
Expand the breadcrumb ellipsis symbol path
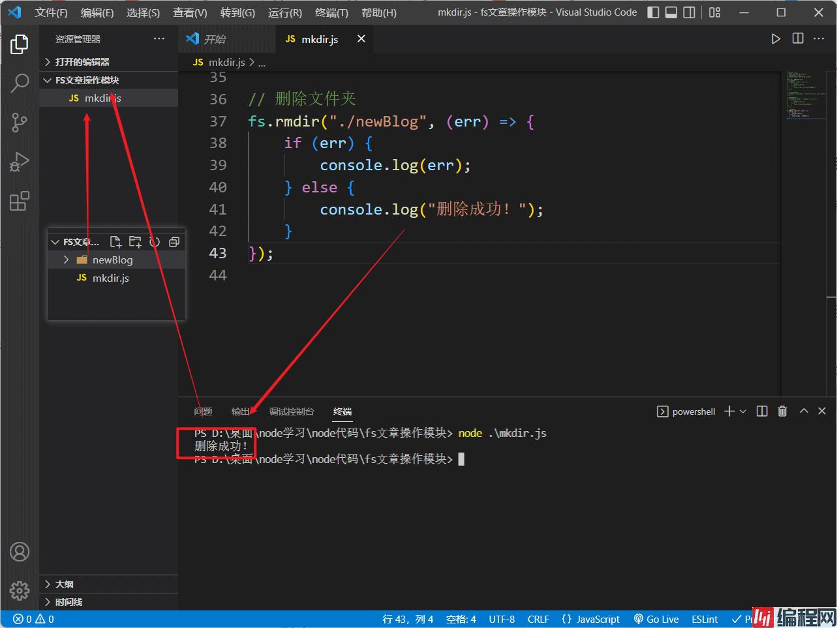tap(262, 63)
